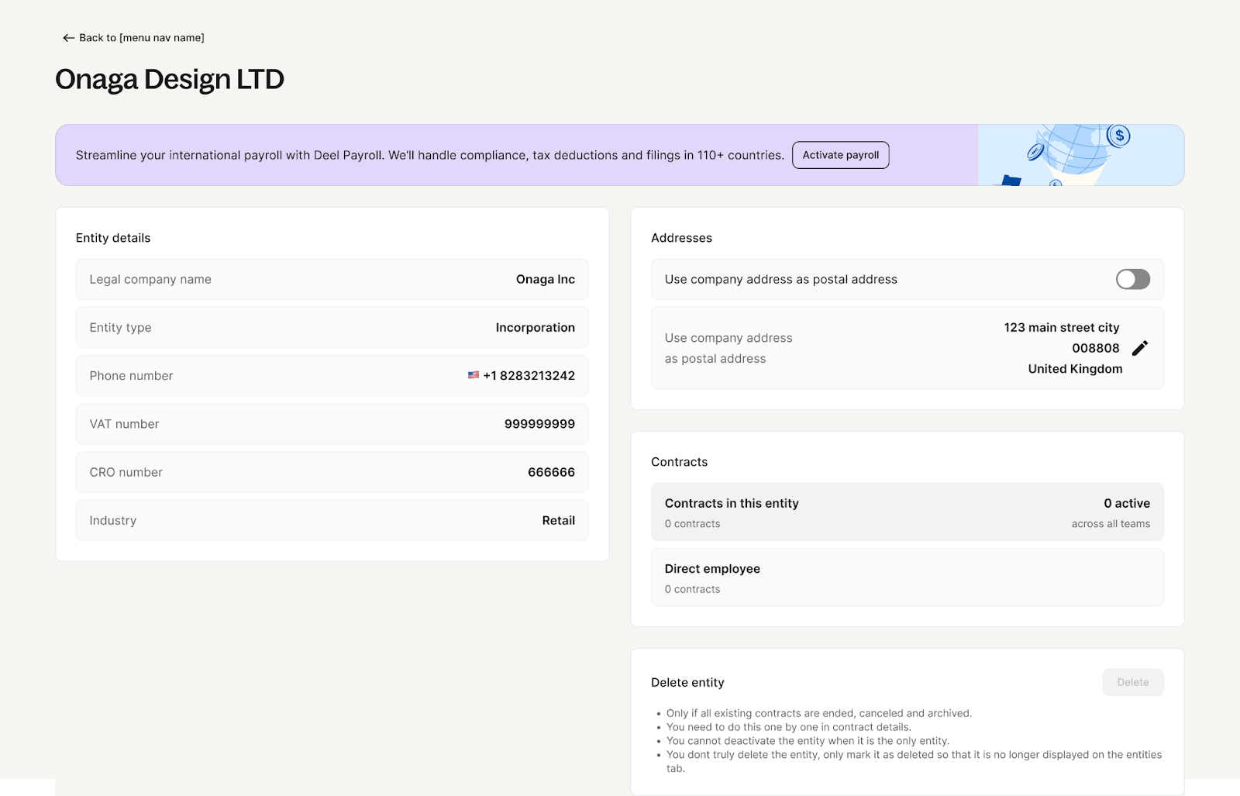1240x796 pixels.
Task: Select the Industry Retail row
Action: pos(332,521)
